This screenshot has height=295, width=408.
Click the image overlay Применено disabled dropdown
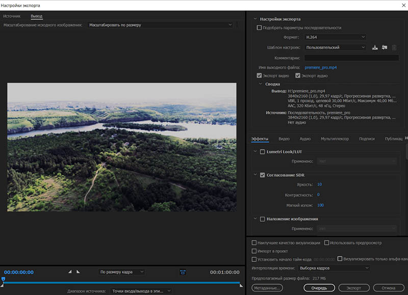click(356, 229)
